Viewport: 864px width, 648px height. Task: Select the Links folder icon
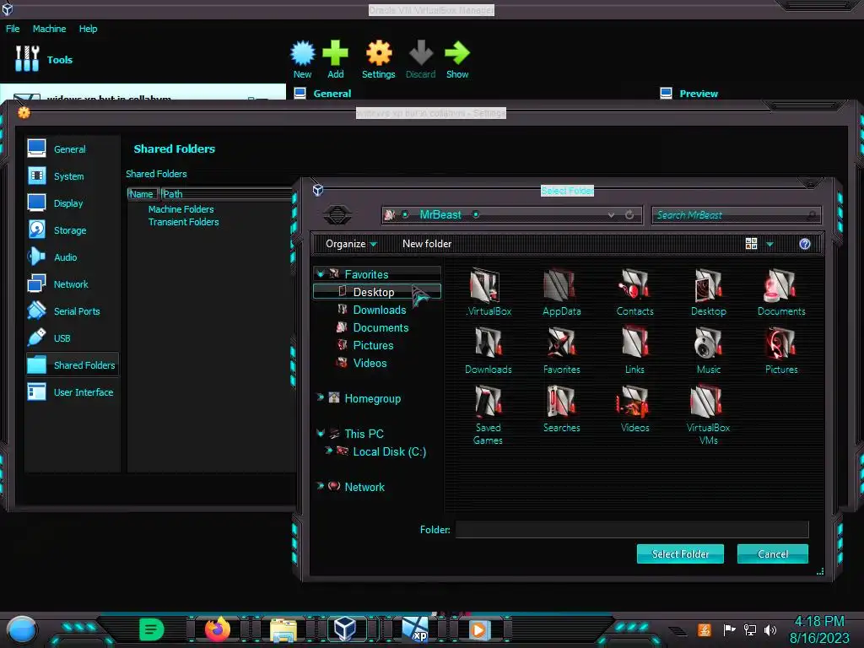click(634, 350)
